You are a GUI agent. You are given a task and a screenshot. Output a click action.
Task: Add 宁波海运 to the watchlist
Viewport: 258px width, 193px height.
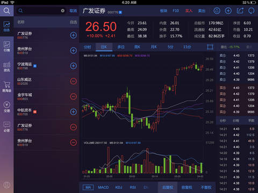(x=73, y=66)
